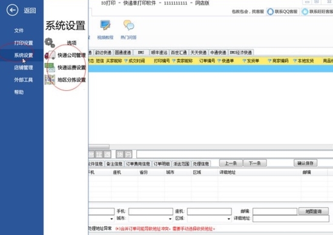
Task: Click filter icon beside 快递单 column
Action: pyautogui.click(x=219, y=61)
